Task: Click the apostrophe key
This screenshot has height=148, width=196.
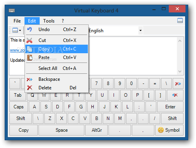Action: (x=151, y=107)
